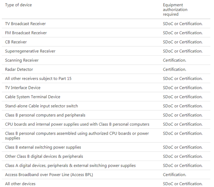Click the 'Type of device' column header

18,5
